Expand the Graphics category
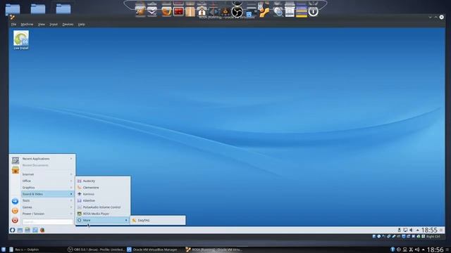This screenshot has height=253, width=451. pyautogui.click(x=47, y=188)
